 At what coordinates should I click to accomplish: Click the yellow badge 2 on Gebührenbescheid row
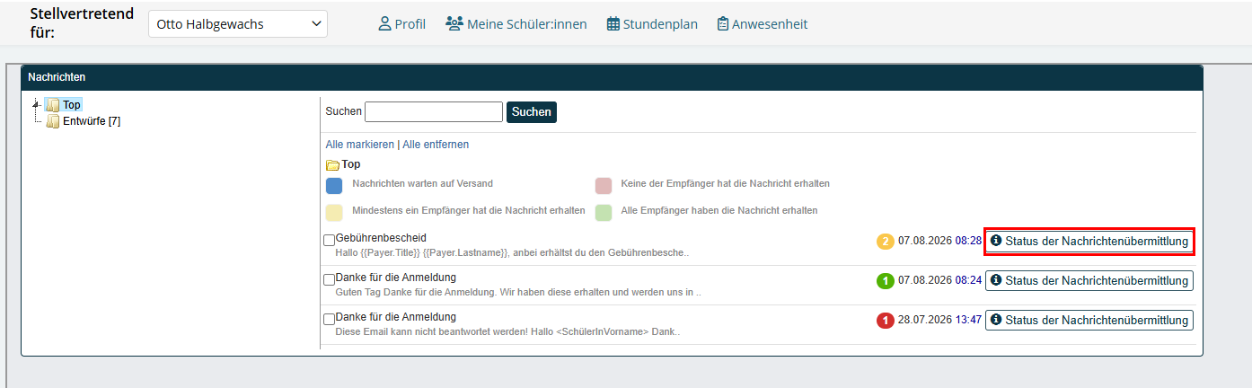coord(886,242)
